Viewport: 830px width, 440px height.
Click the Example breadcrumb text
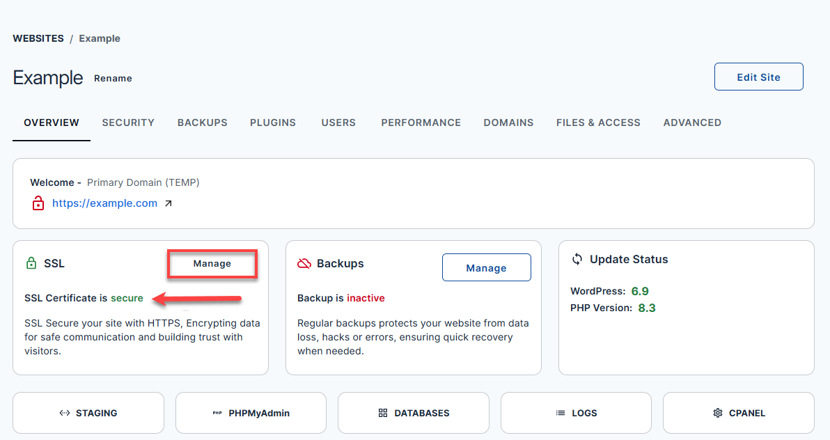click(100, 39)
